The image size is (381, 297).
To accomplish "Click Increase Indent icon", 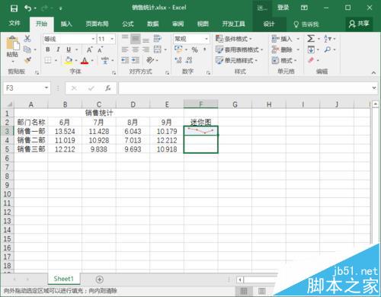I will tap(136, 60).
